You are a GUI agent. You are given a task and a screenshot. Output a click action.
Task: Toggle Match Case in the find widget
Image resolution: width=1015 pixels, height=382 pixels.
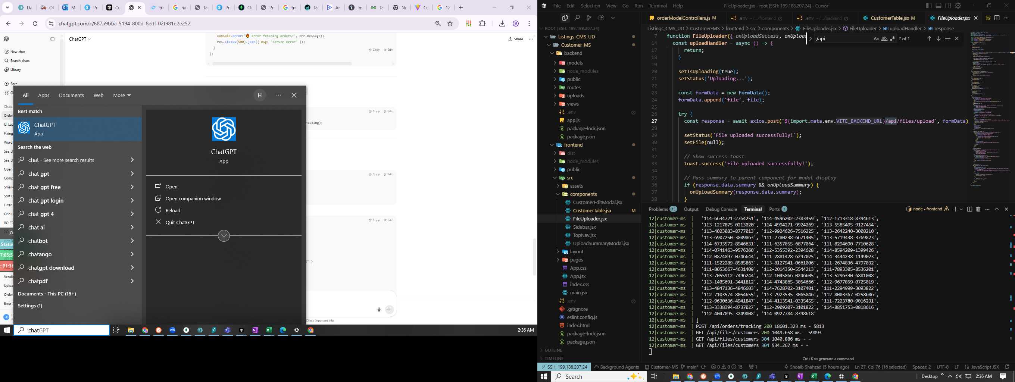(x=876, y=38)
